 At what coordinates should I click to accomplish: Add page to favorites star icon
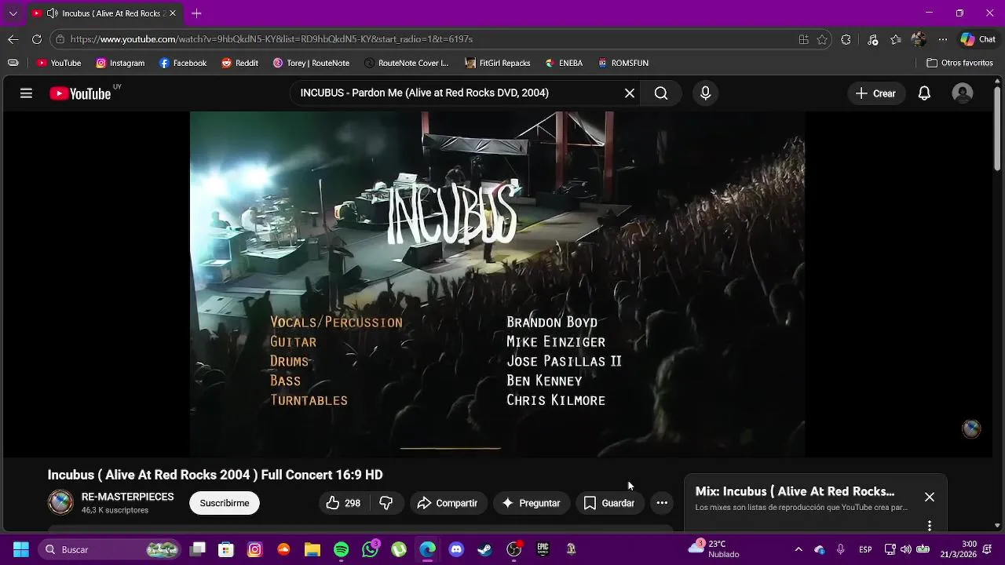click(822, 39)
